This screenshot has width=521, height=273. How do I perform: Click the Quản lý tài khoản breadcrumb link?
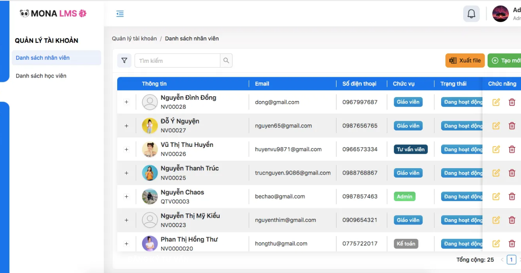pos(134,39)
